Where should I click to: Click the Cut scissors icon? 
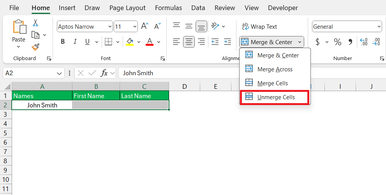pos(35,23)
